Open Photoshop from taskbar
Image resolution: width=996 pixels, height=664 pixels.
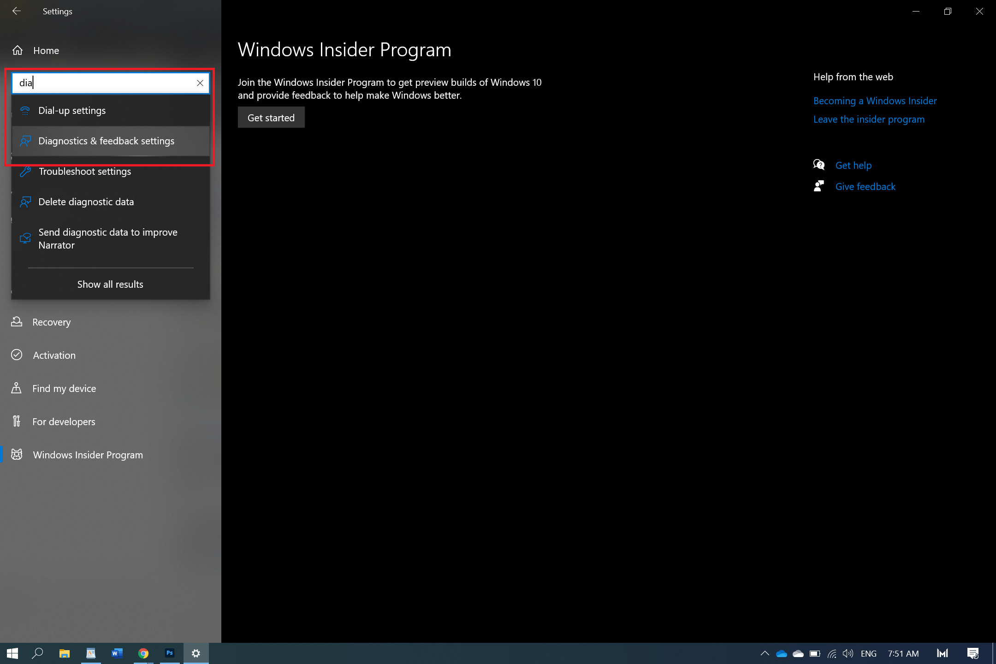pyautogui.click(x=170, y=653)
